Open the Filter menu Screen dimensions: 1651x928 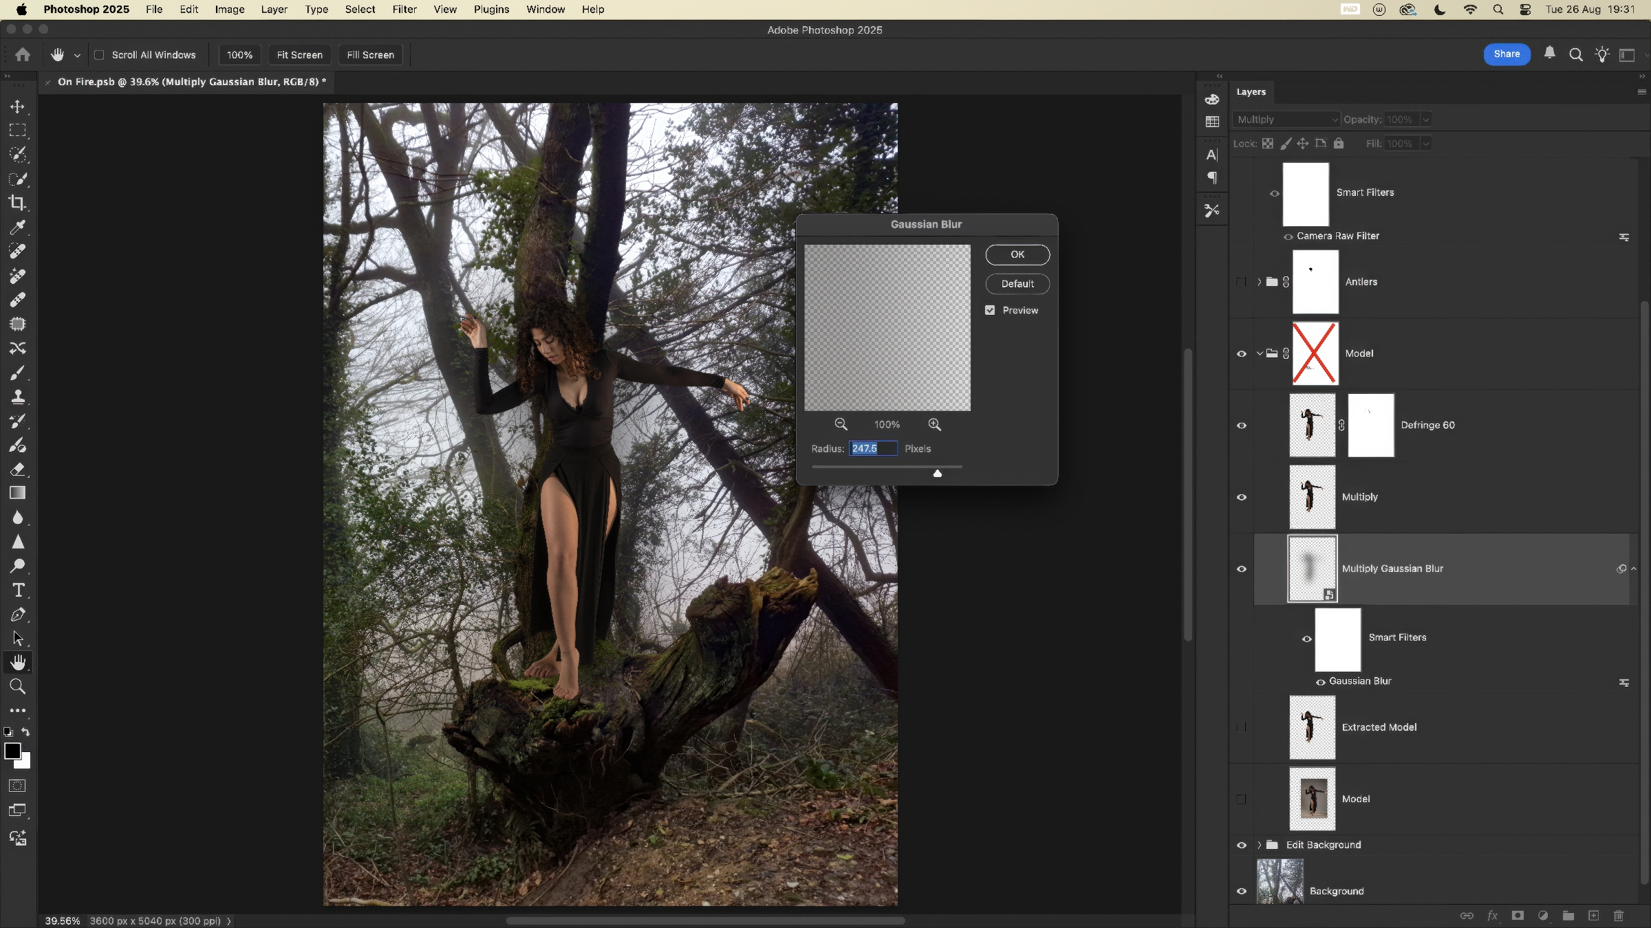point(404,10)
